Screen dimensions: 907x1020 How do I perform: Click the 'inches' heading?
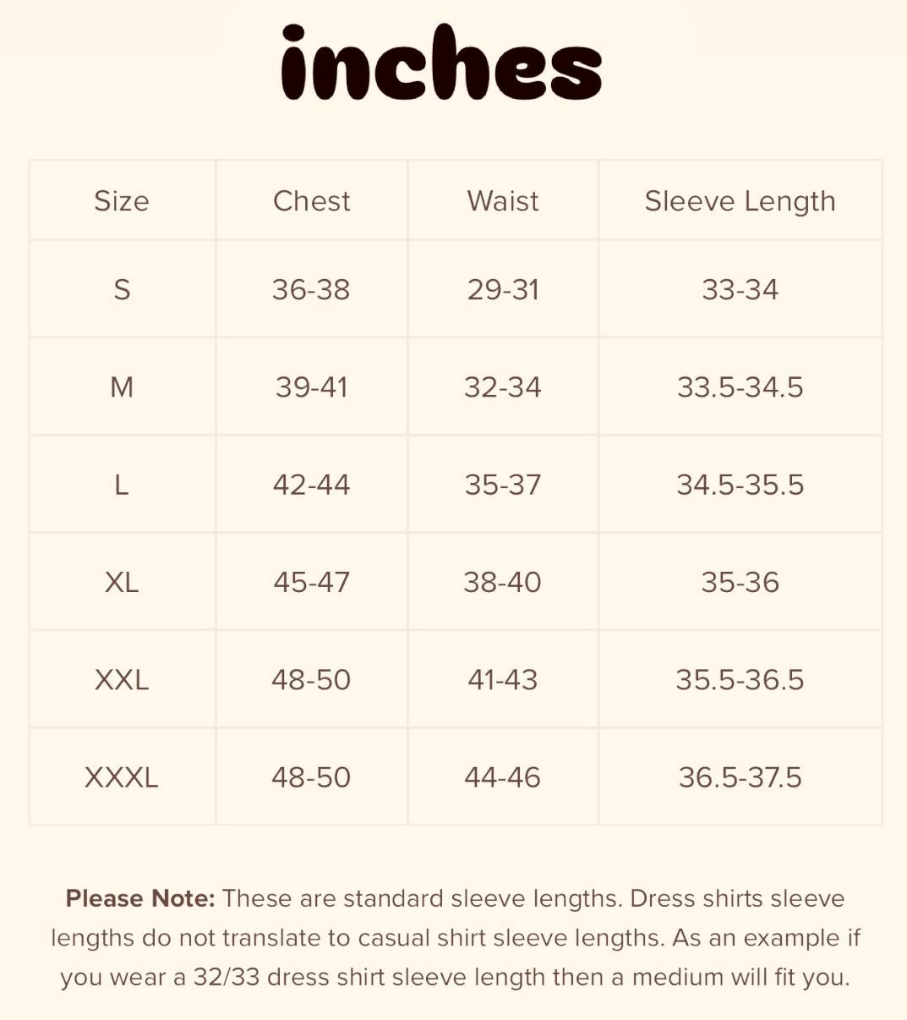click(441, 63)
